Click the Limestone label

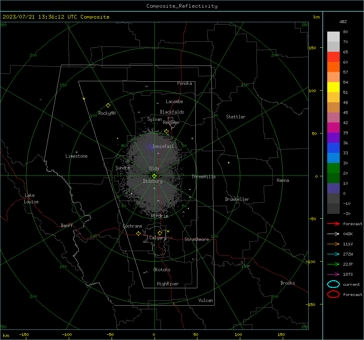[76, 156]
